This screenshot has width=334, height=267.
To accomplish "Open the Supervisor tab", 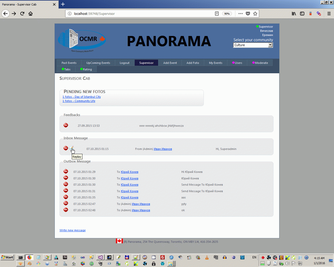I will pyautogui.click(x=146, y=63).
